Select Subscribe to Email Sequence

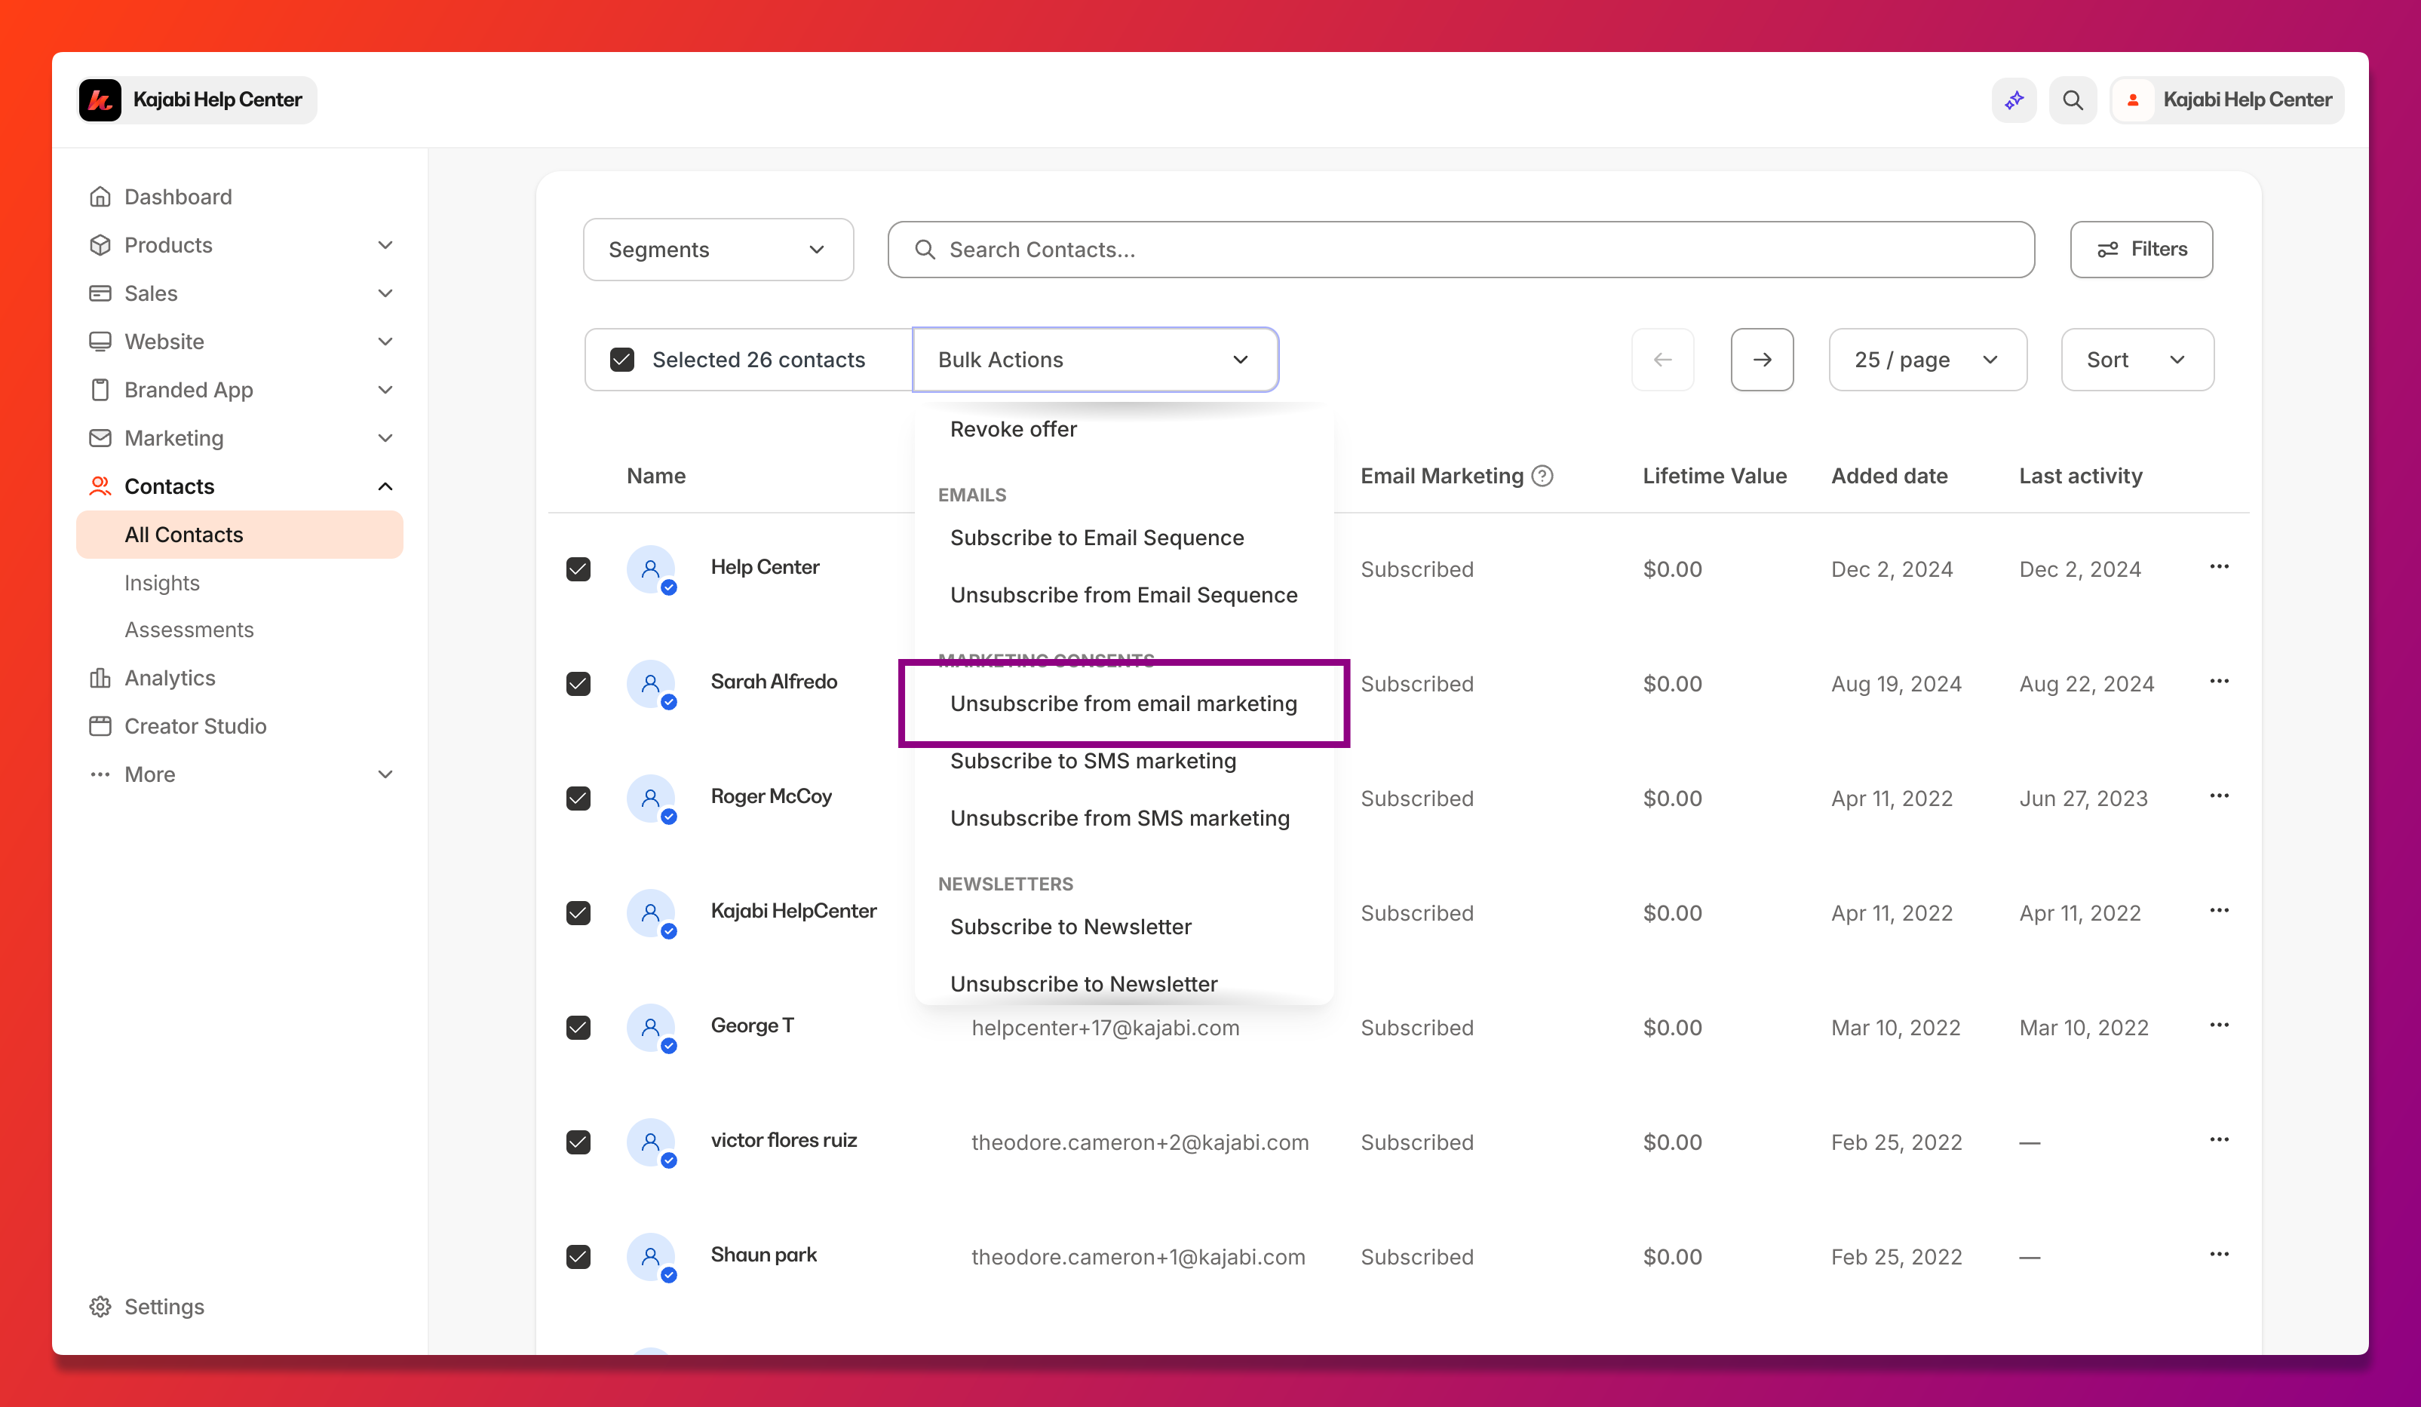coord(1096,538)
